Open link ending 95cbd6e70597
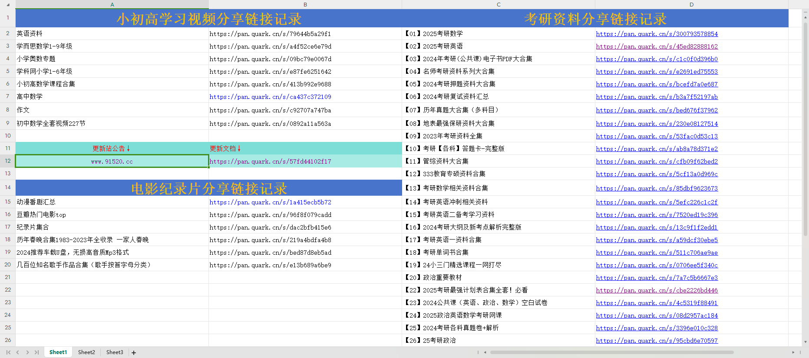The height and width of the screenshot is (358, 809). [657, 341]
